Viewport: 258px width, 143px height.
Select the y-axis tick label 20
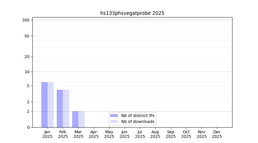[27, 57]
